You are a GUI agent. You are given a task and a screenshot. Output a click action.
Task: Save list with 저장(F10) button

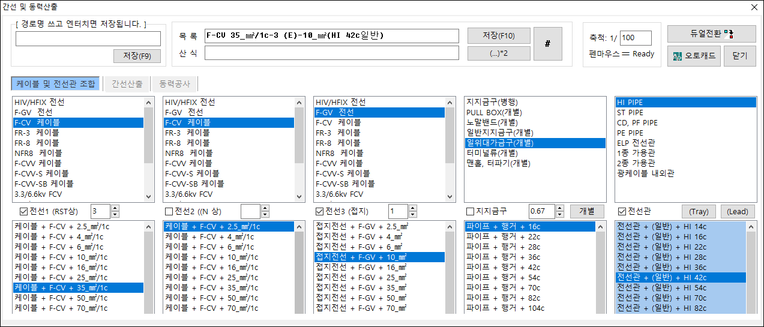pos(499,35)
